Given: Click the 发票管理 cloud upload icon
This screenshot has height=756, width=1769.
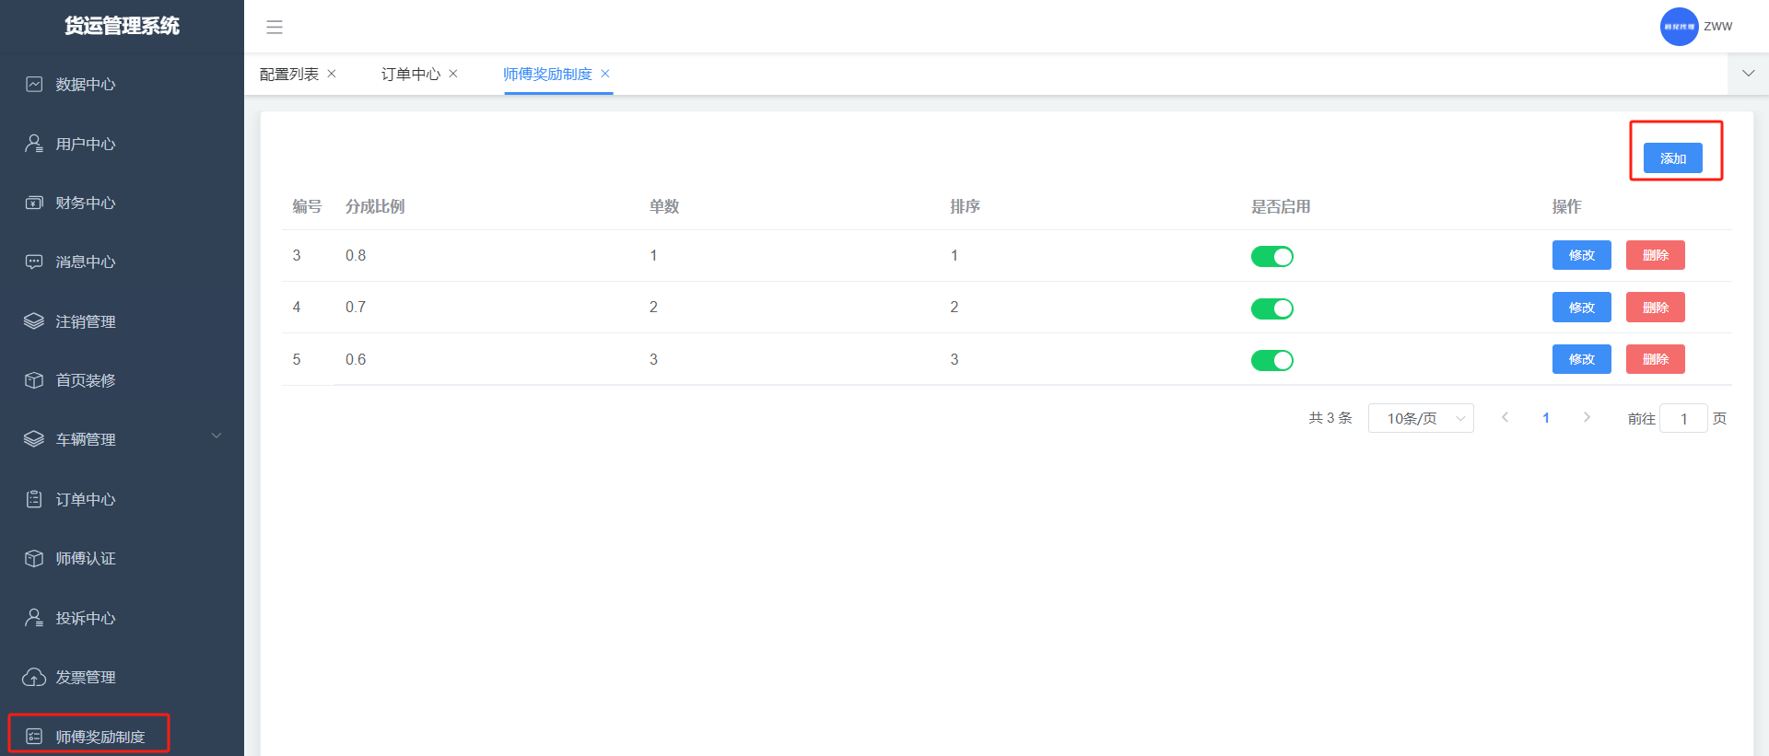Looking at the screenshot, I should tap(34, 678).
